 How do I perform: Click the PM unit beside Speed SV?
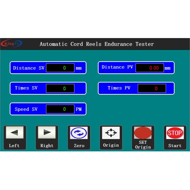[x=79, y=109]
